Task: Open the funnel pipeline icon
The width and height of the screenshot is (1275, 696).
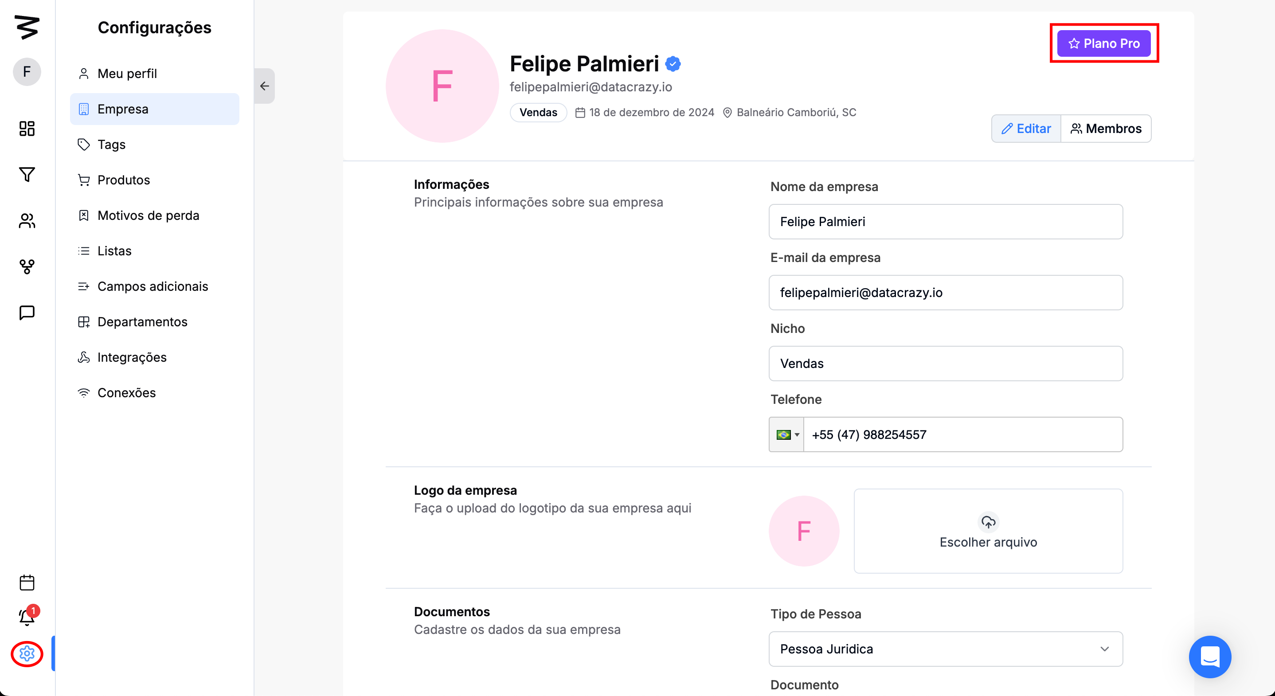Action: click(27, 174)
